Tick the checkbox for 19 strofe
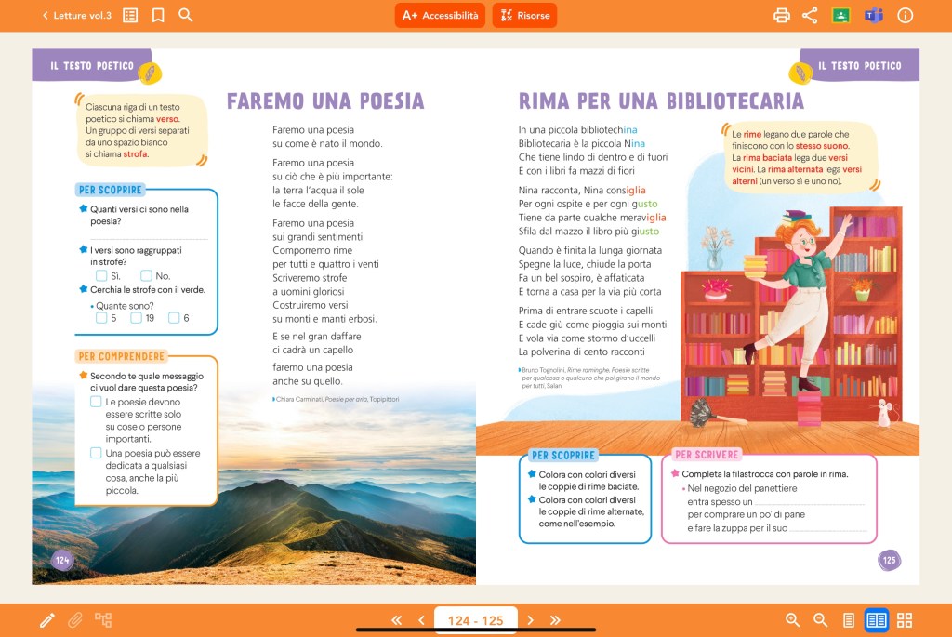This screenshot has height=637, width=952. 137,318
